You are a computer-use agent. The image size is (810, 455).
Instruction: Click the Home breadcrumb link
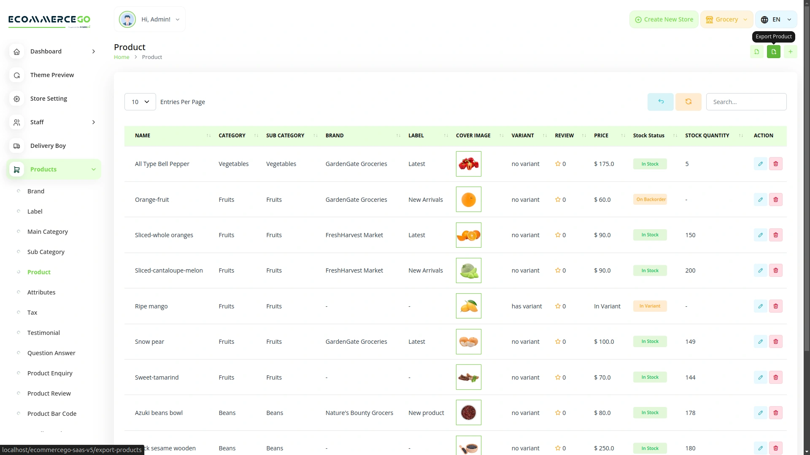pos(121,57)
